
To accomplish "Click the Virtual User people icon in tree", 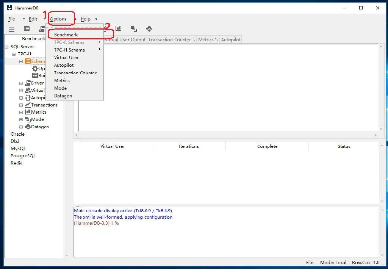I will 28,90.
